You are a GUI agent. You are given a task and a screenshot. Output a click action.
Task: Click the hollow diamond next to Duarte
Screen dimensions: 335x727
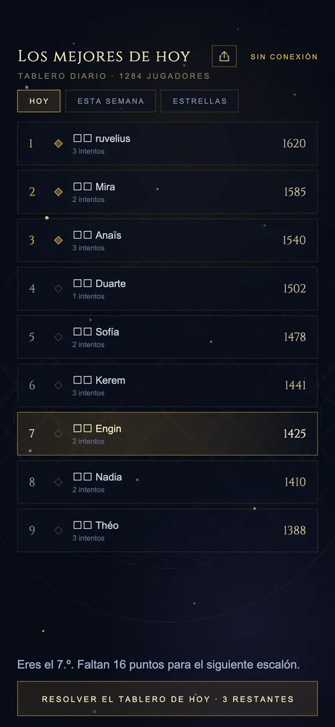58,288
